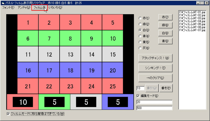Open the アンドゥ(U) menu
Viewport: 210px width, 121px height.
click(x=24, y=8)
